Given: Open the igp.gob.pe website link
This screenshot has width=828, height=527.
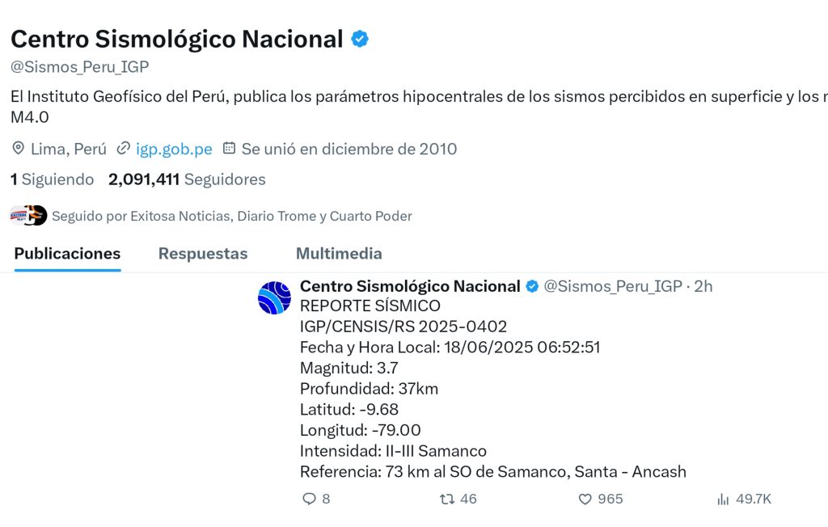Looking at the screenshot, I should pyautogui.click(x=175, y=149).
